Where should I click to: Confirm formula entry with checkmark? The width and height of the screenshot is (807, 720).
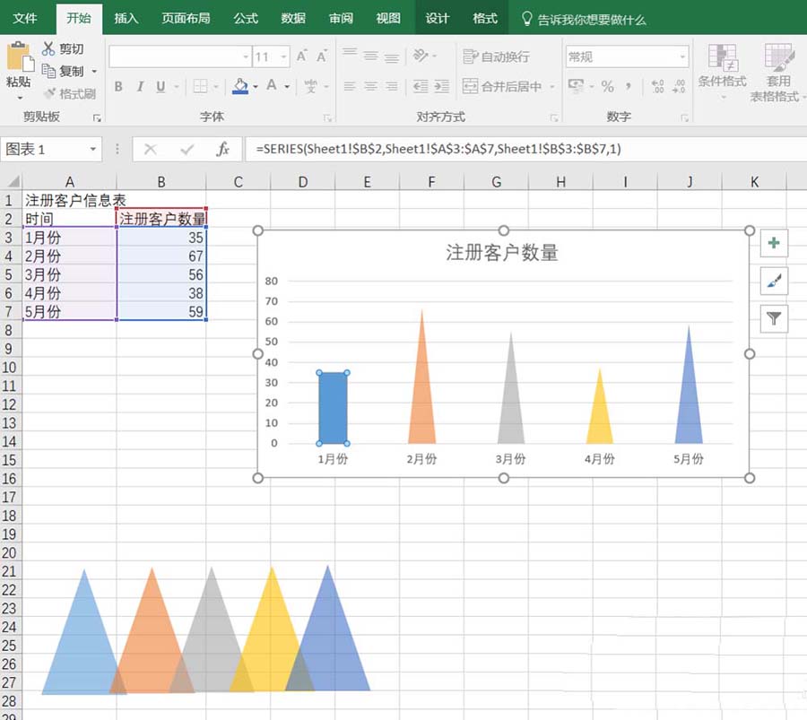[187, 149]
